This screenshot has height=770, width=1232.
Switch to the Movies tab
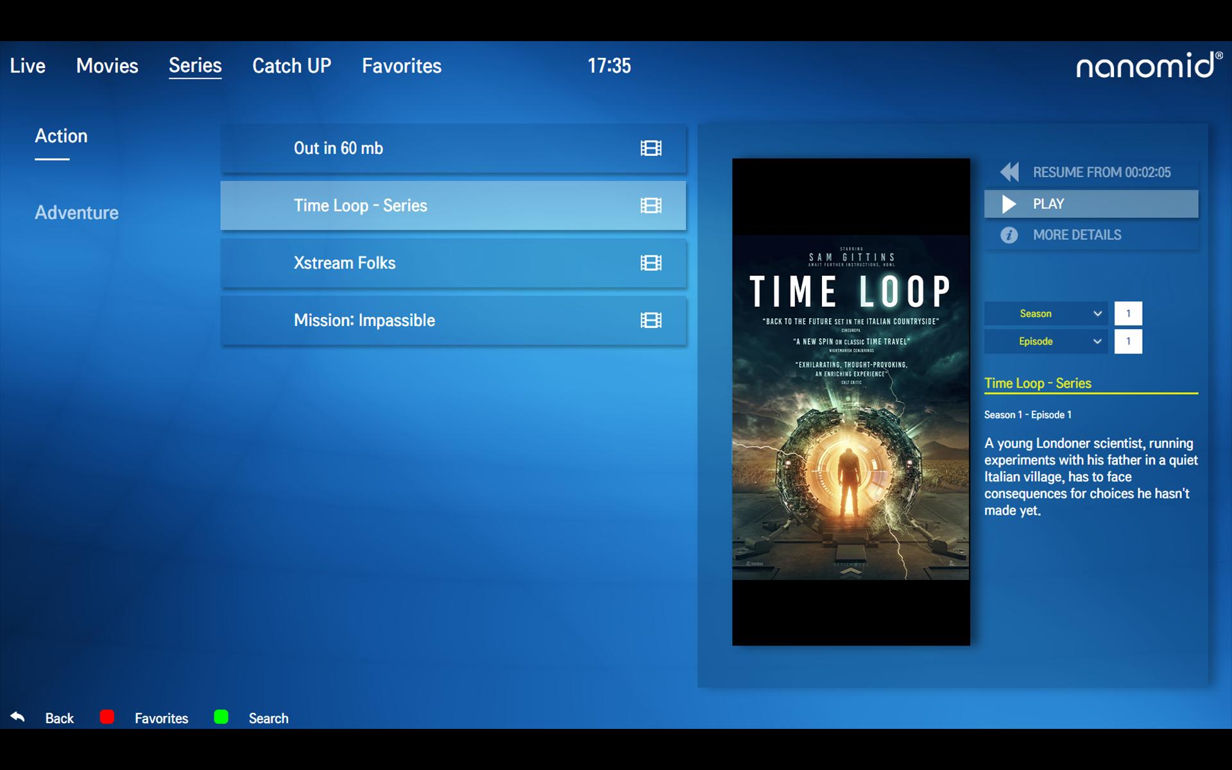tap(107, 65)
